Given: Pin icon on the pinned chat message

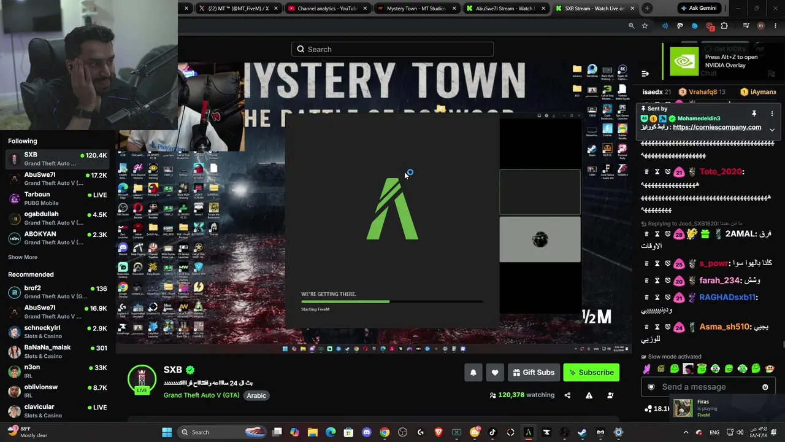Looking at the screenshot, I should pos(754,114).
